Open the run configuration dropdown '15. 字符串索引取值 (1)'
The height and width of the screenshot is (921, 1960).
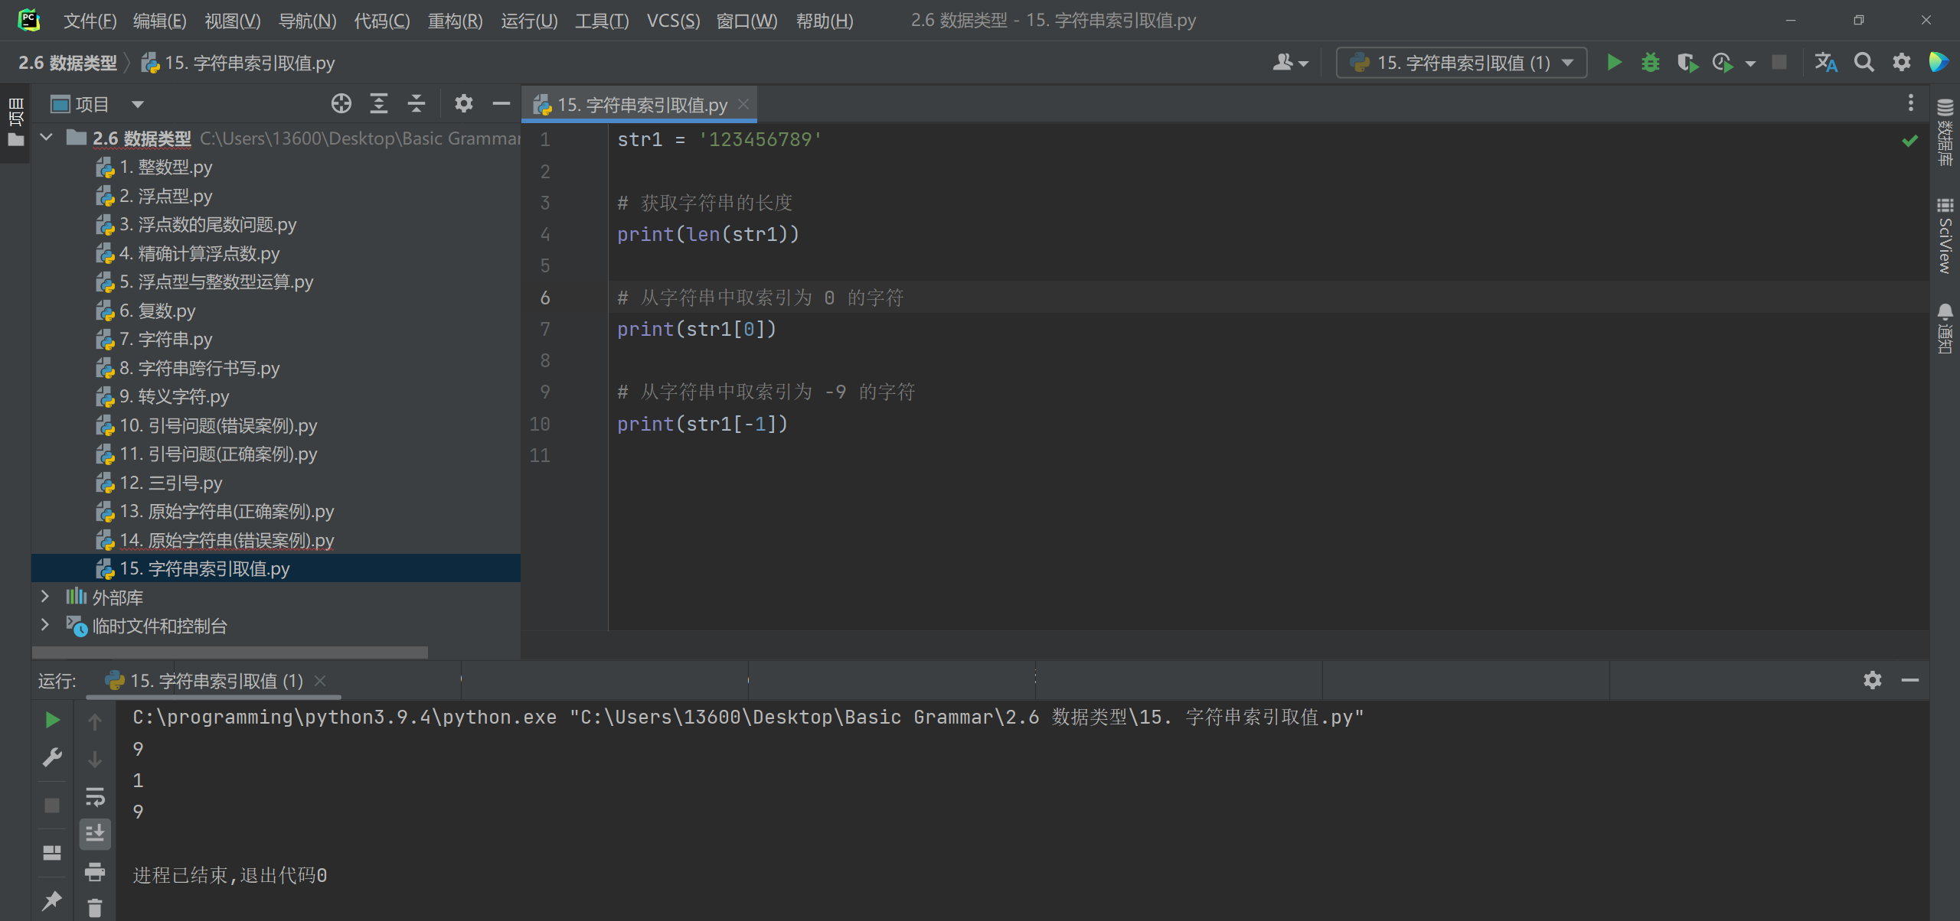pyautogui.click(x=1462, y=63)
